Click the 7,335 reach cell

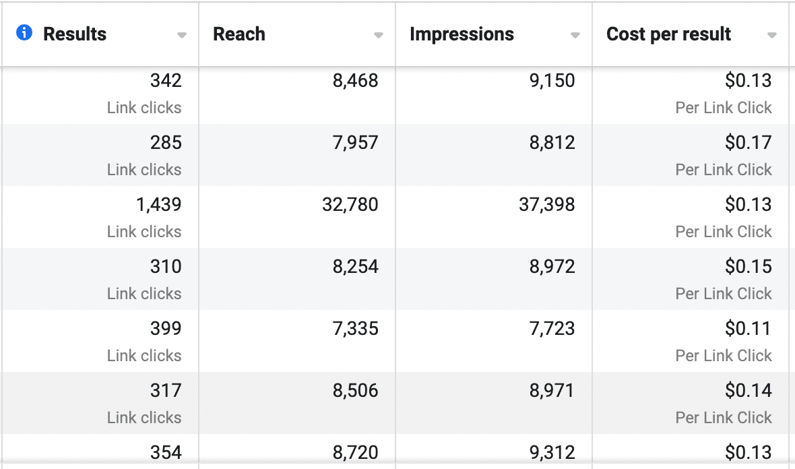tap(356, 329)
